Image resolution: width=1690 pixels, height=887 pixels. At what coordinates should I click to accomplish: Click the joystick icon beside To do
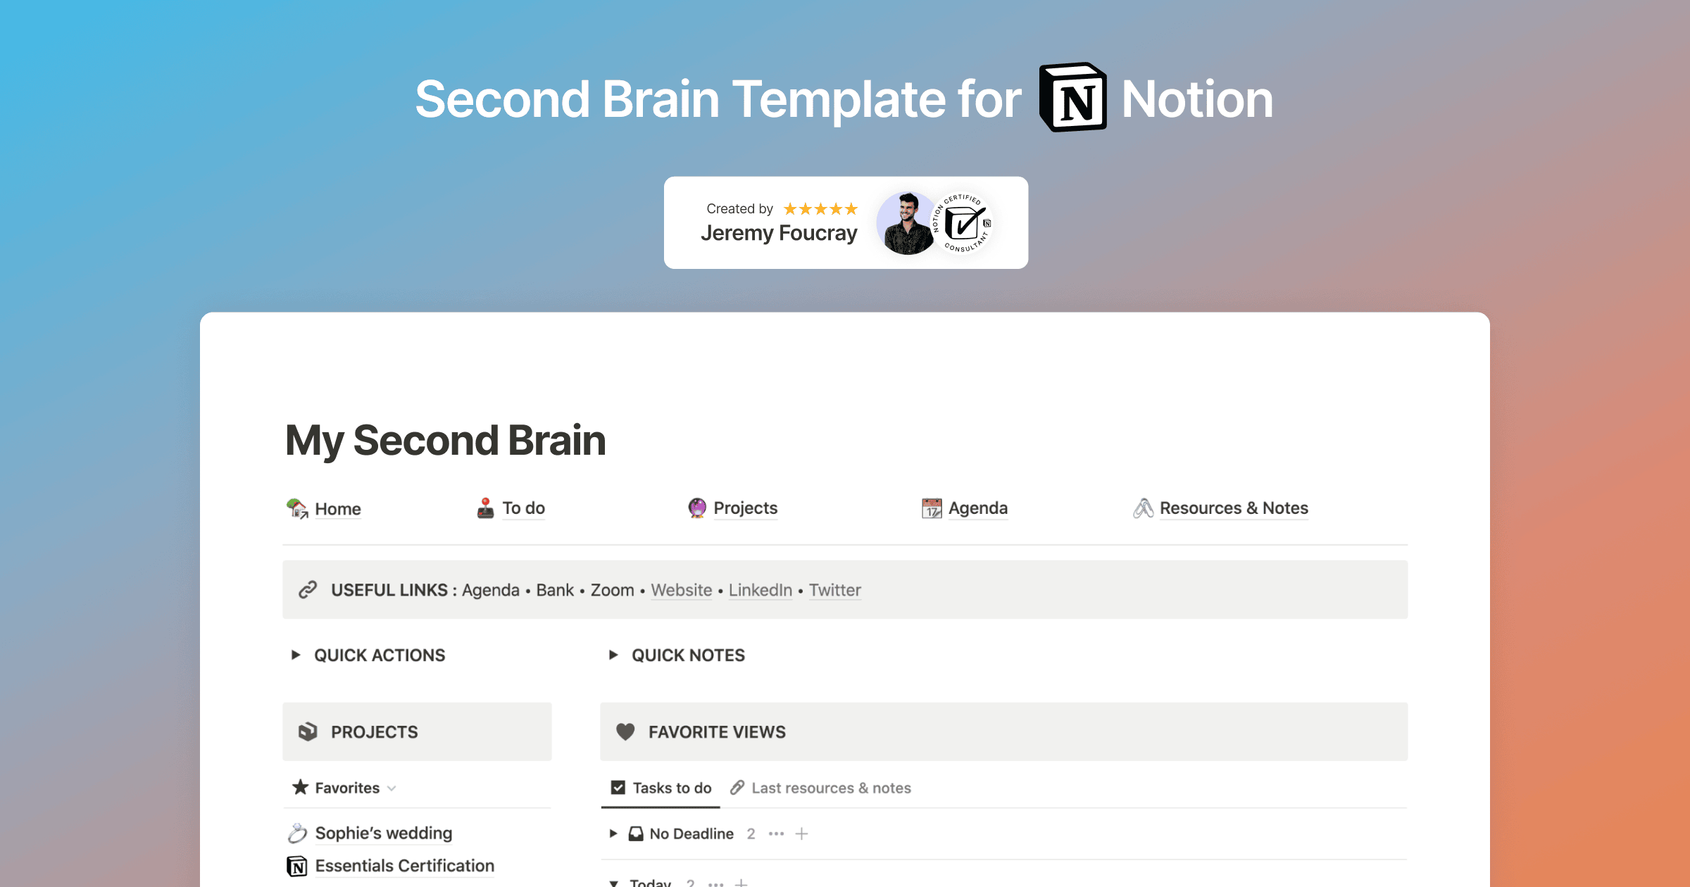click(485, 508)
